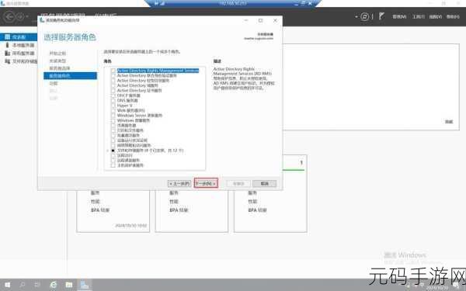Open the 工具 menu in Server Manager
This screenshot has width=466, height=291.
point(418,17)
